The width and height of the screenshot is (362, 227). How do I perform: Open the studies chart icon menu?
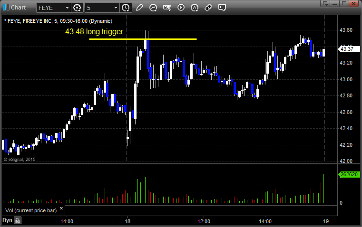coord(153,8)
